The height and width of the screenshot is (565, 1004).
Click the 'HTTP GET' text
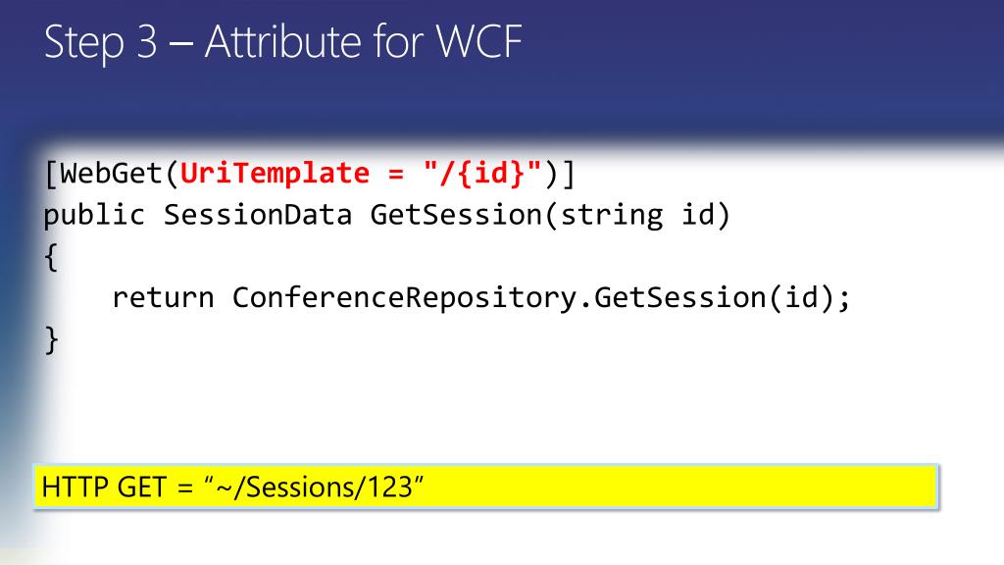tap(104, 488)
